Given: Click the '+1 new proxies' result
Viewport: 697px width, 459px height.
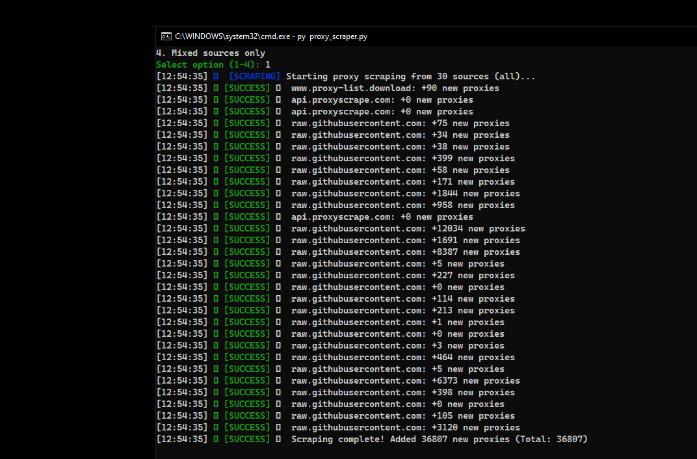Looking at the screenshot, I should point(467,322).
